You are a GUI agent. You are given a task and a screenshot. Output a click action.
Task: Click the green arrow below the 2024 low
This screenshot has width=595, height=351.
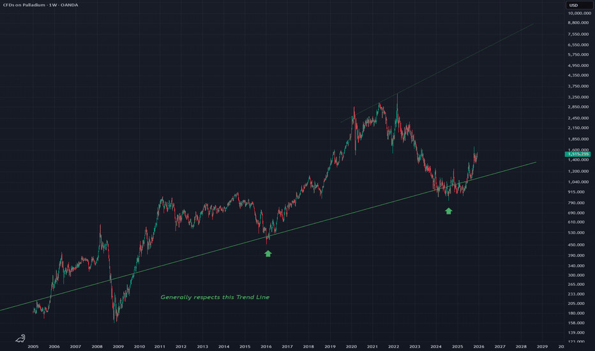click(x=449, y=211)
